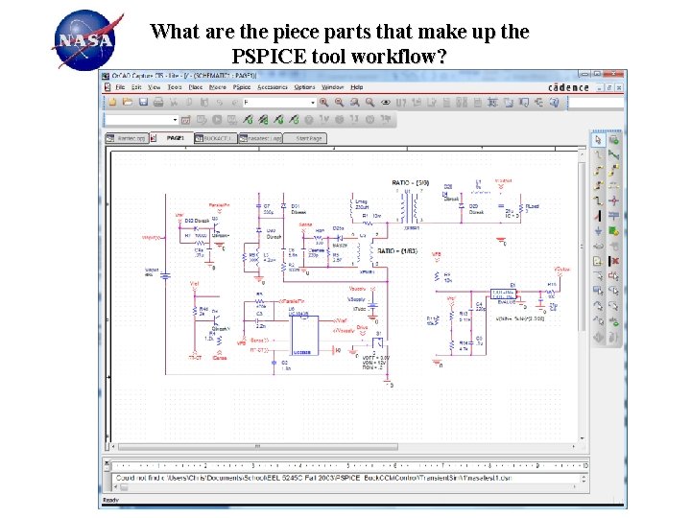This screenshot has width=691, height=518.
Task: Click the schematic scroll-right arrow
Action: pyautogui.click(x=574, y=447)
